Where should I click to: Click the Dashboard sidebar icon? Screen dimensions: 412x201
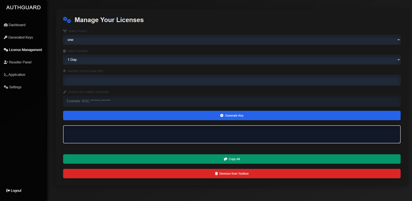[x=5, y=25]
